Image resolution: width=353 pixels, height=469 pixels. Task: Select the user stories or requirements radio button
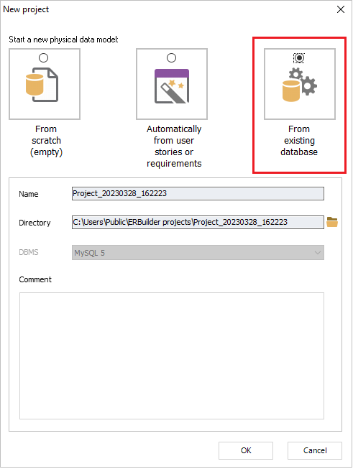click(x=171, y=57)
